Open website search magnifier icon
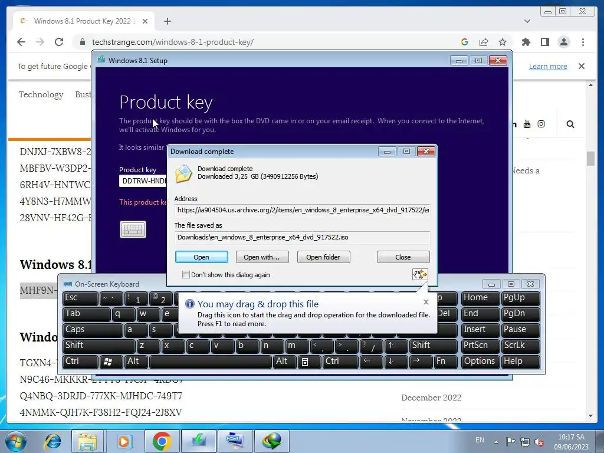The width and height of the screenshot is (604, 453). pos(570,124)
